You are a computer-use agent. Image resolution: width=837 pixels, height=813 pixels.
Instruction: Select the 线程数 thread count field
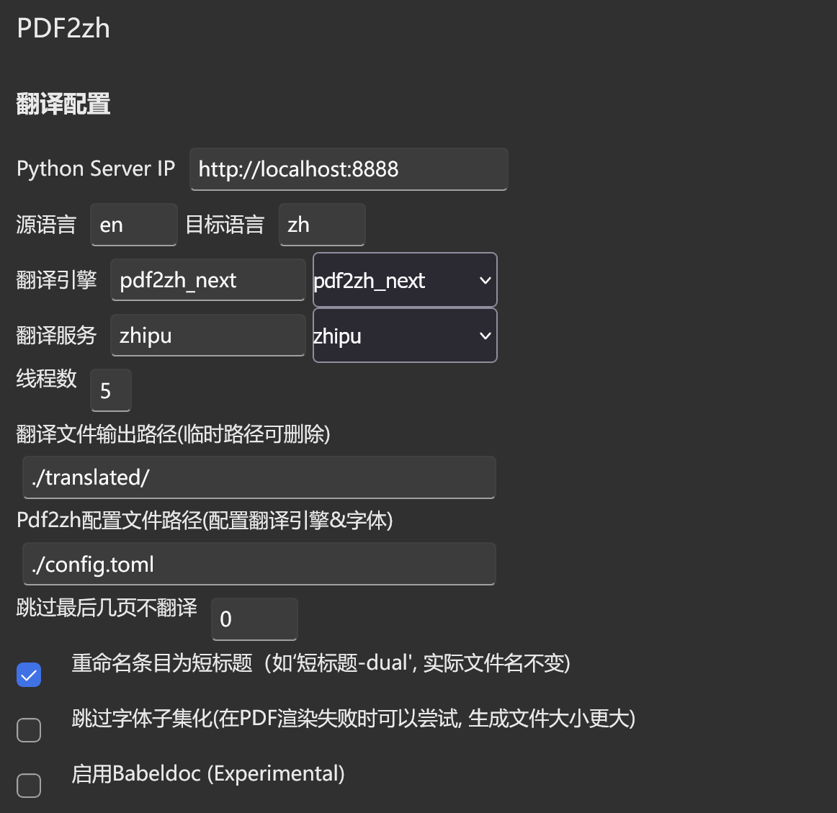[x=111, y=390]
